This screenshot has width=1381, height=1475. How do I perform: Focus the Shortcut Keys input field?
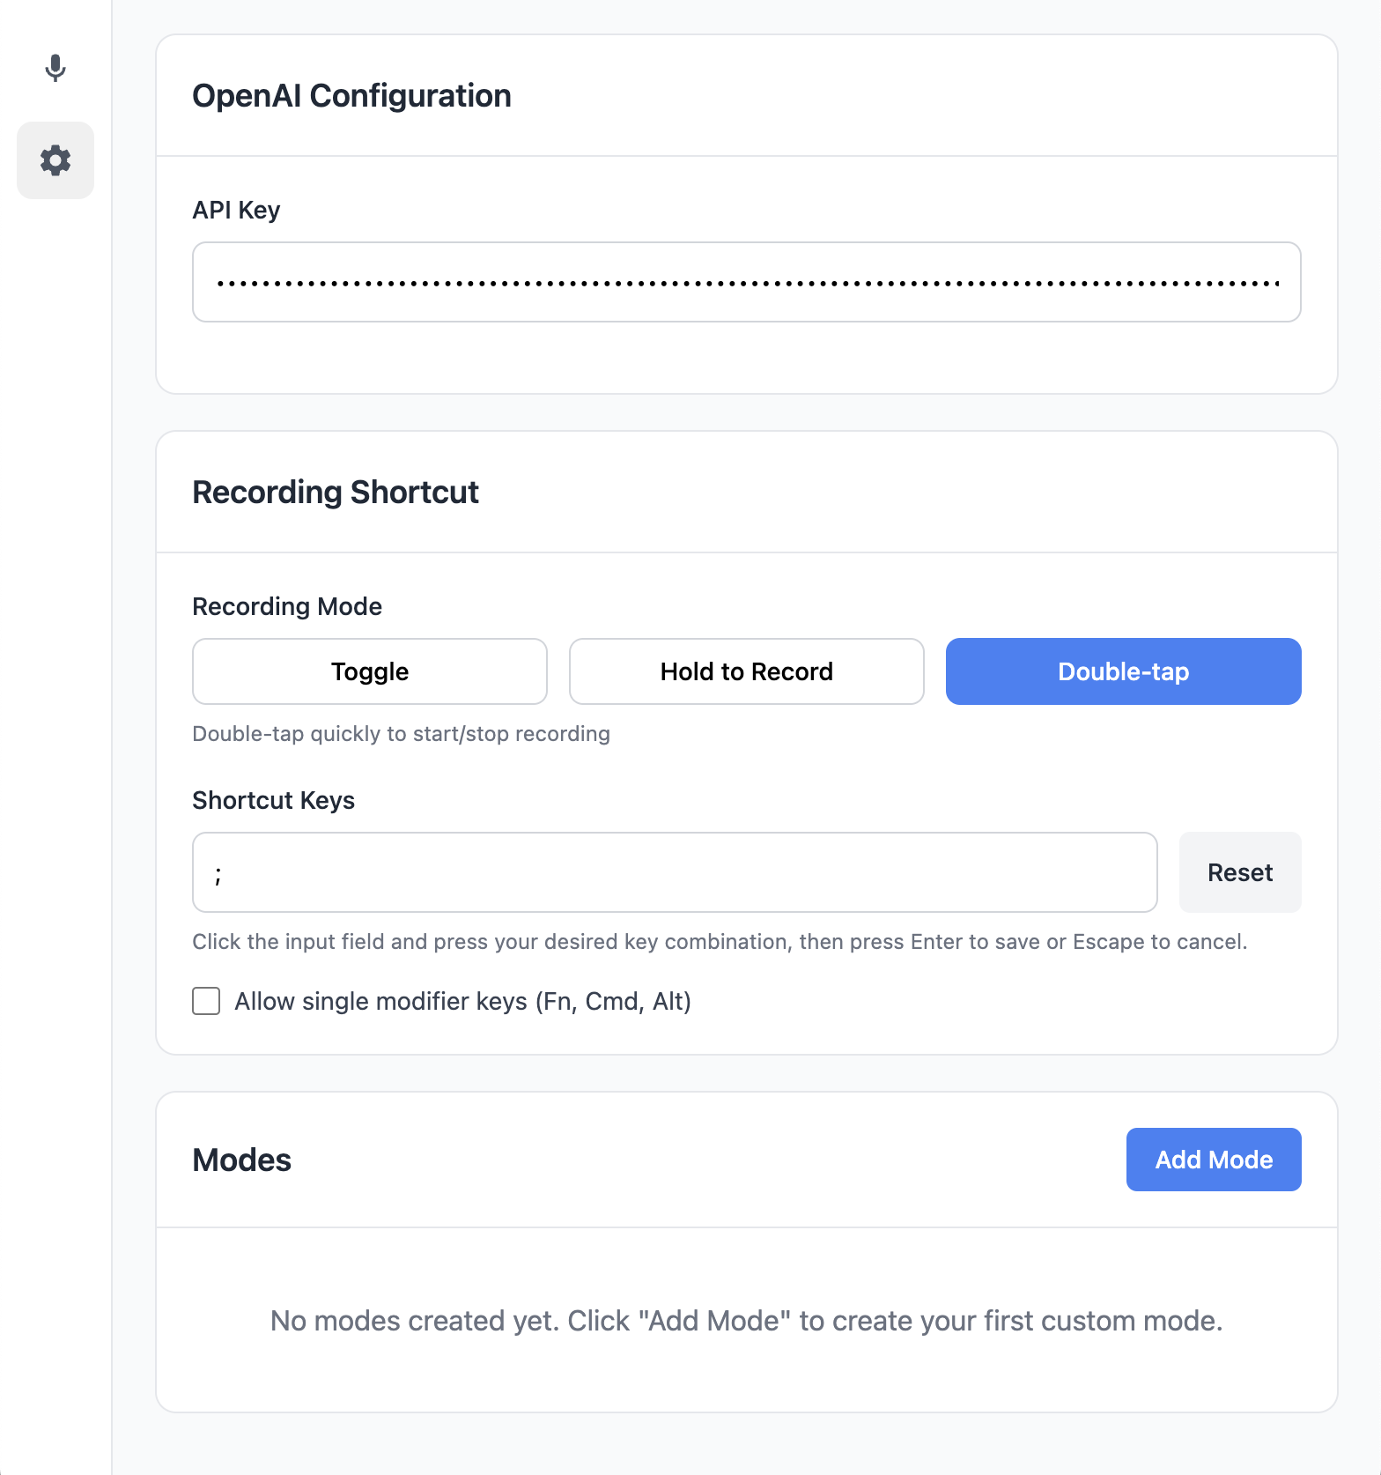[674, 872]
